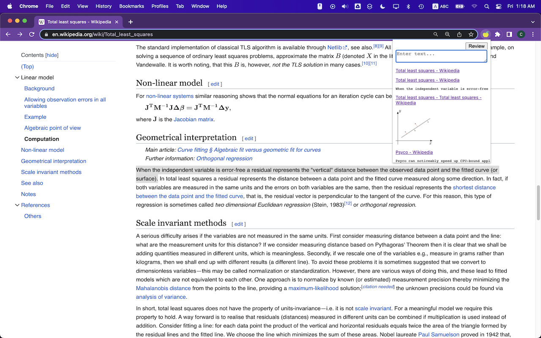This screenshot has width=541, height=338.
Task: Open the Chrome profile avatar C
Action: 521,34
